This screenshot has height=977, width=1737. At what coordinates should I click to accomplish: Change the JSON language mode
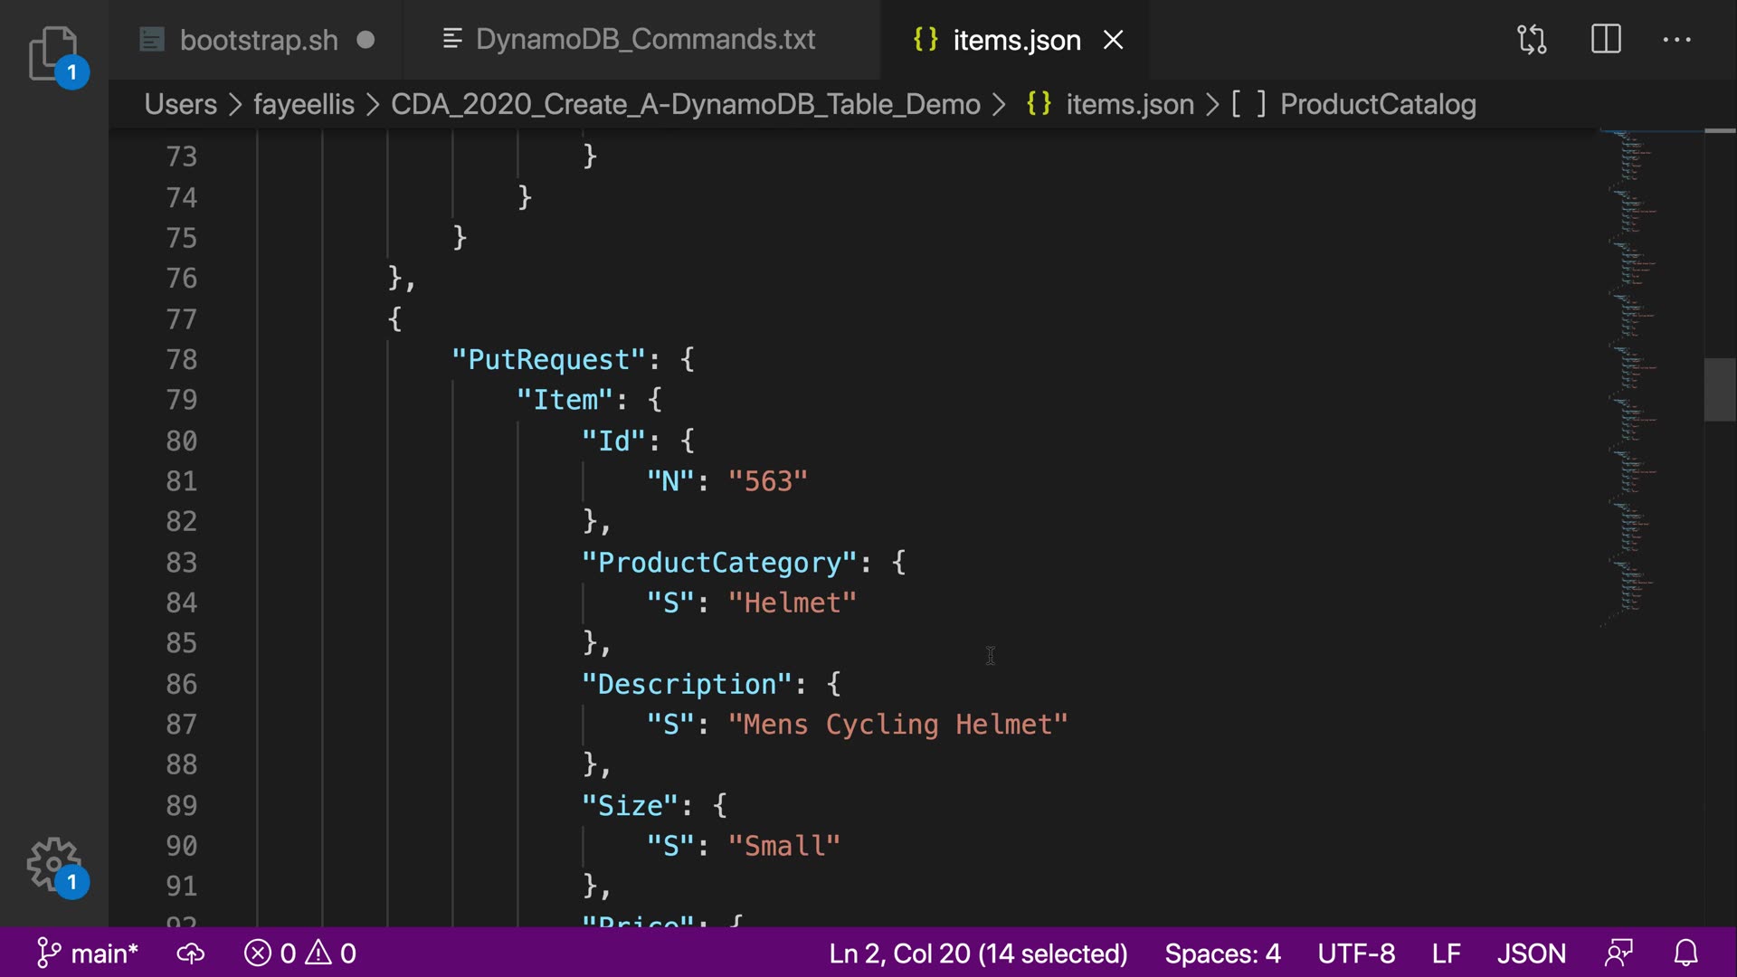1531,953
